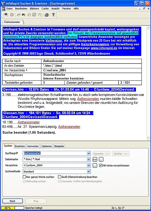Click the Giessen.htm file header
The width and height of the screenshot is (151, 211).
(48, 115)
